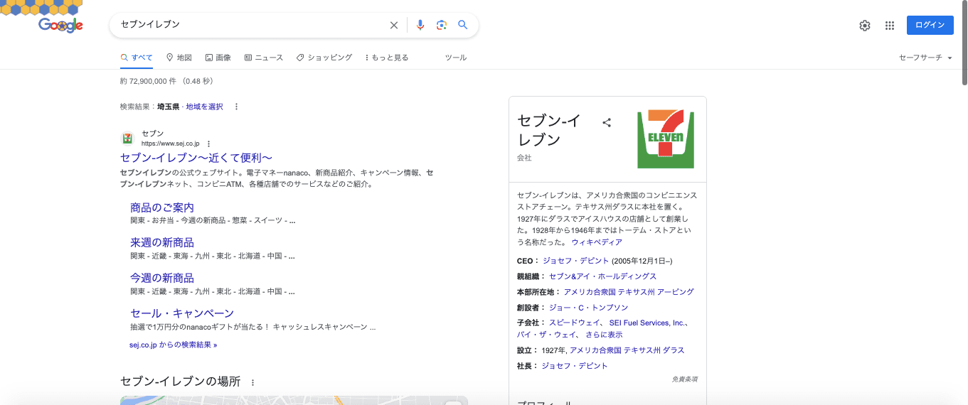Open the セール・キャンペーン sitelink
The width and height of the screenshot is (968, 405).
tap(182, 313)
